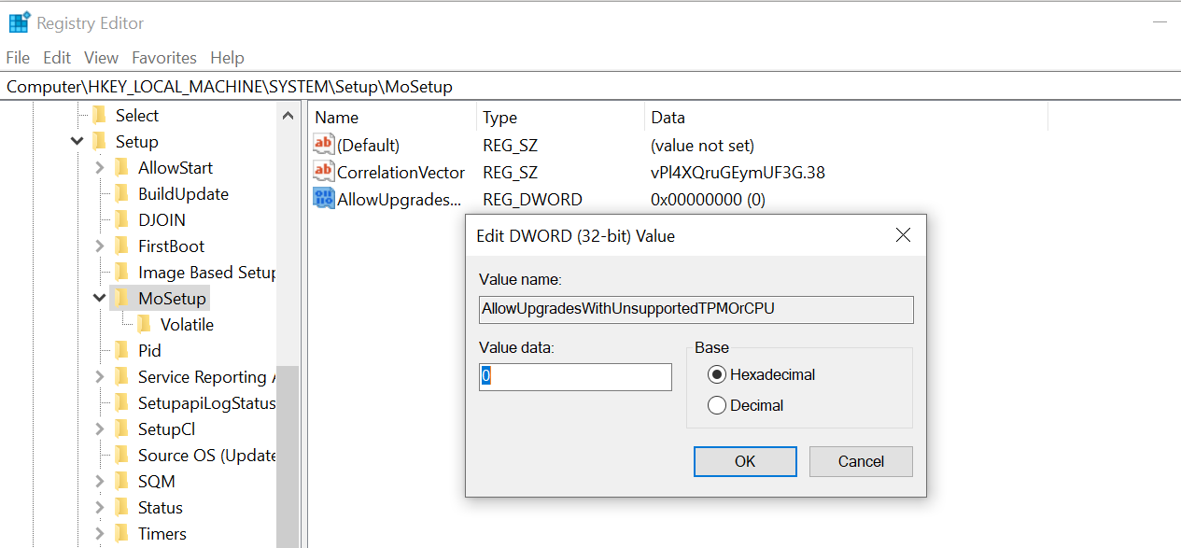Click inside the Value data field

click(574, 376)
